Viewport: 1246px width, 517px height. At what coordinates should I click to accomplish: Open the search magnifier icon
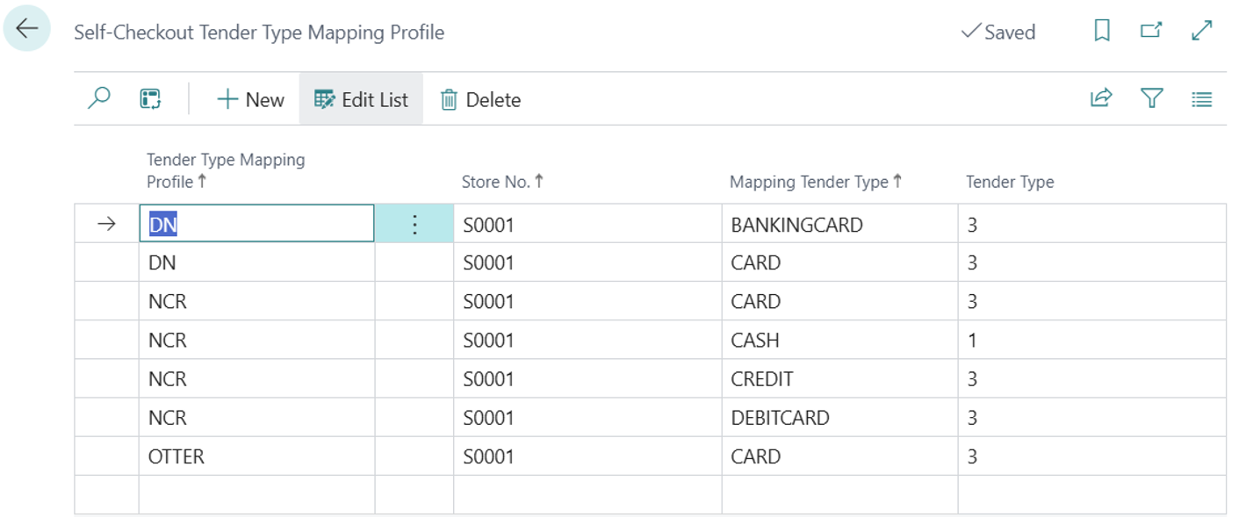(x=99, y=99)
